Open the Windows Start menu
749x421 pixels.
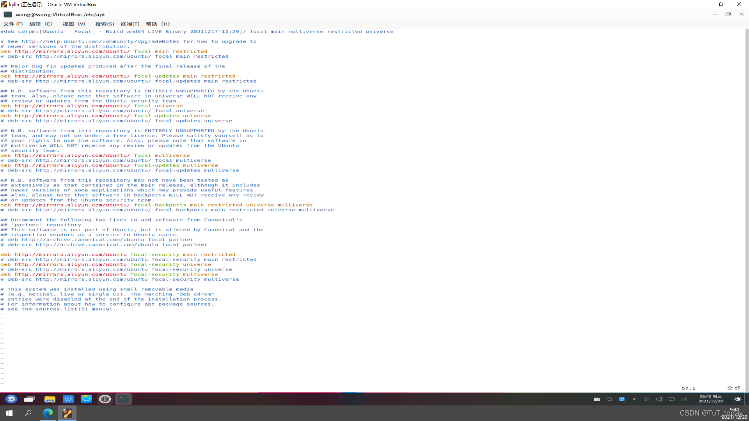[9, 413]
